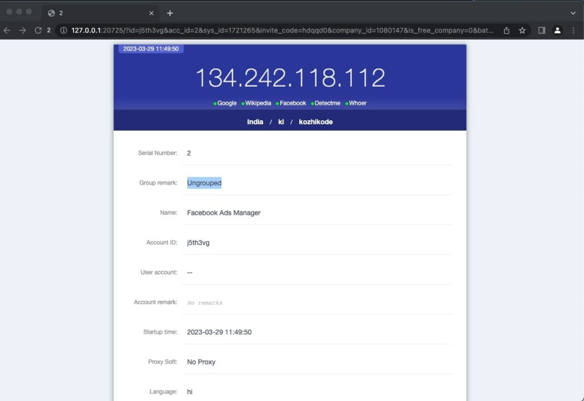The image size is (584, 401).
Task: Select India in the location breadcrumb
Action: click(255, 121)
